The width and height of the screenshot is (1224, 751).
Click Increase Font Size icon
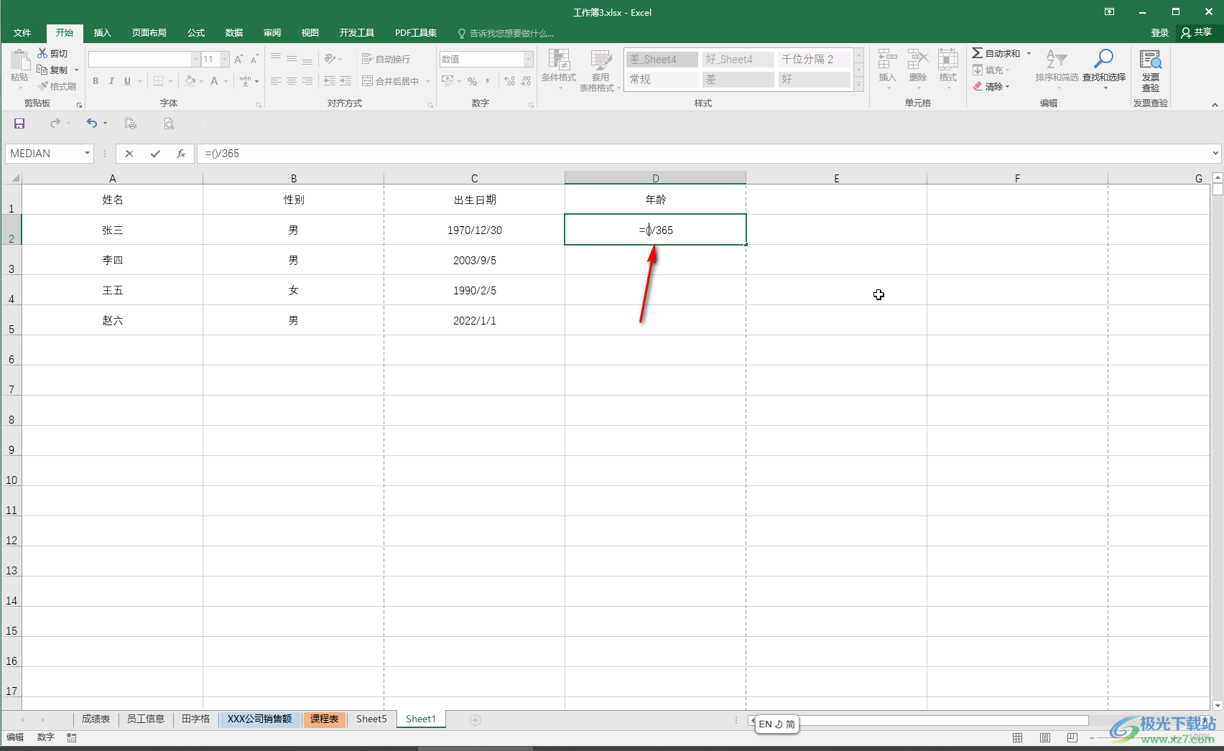pyautogui.click(x=238, y=59)
